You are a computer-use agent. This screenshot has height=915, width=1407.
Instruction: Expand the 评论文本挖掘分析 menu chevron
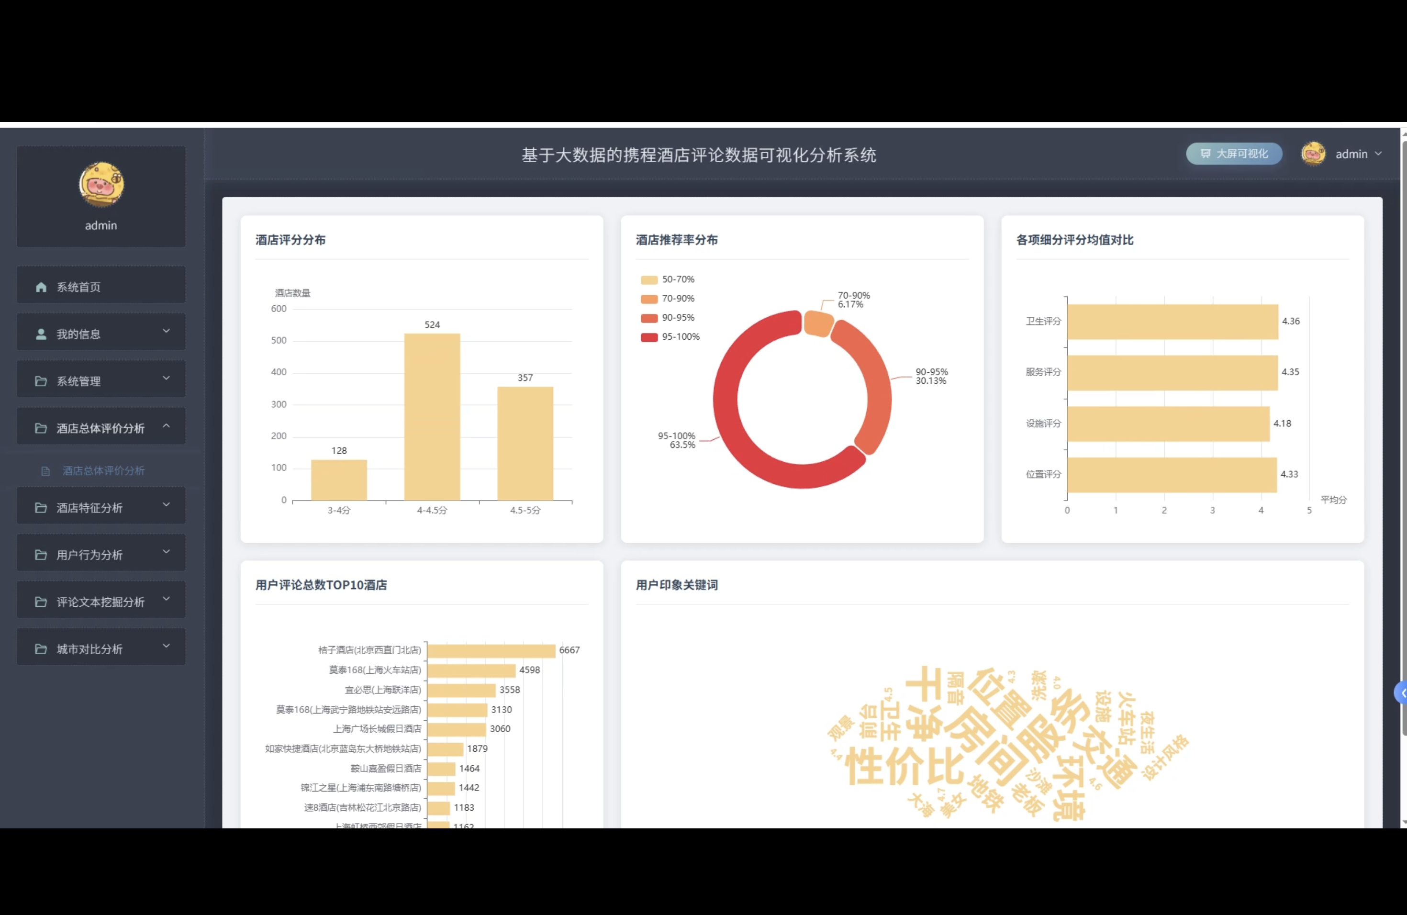(166, 599)
